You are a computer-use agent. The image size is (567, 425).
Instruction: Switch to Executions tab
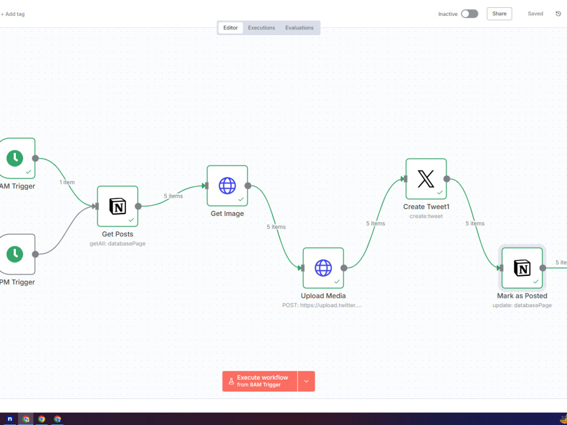click(261, 28)
